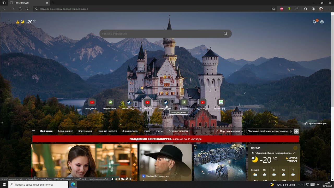This screenshot has height=188, width=334.
Task: Switch to the 'Статьи' tab
Action: [159, 131]
